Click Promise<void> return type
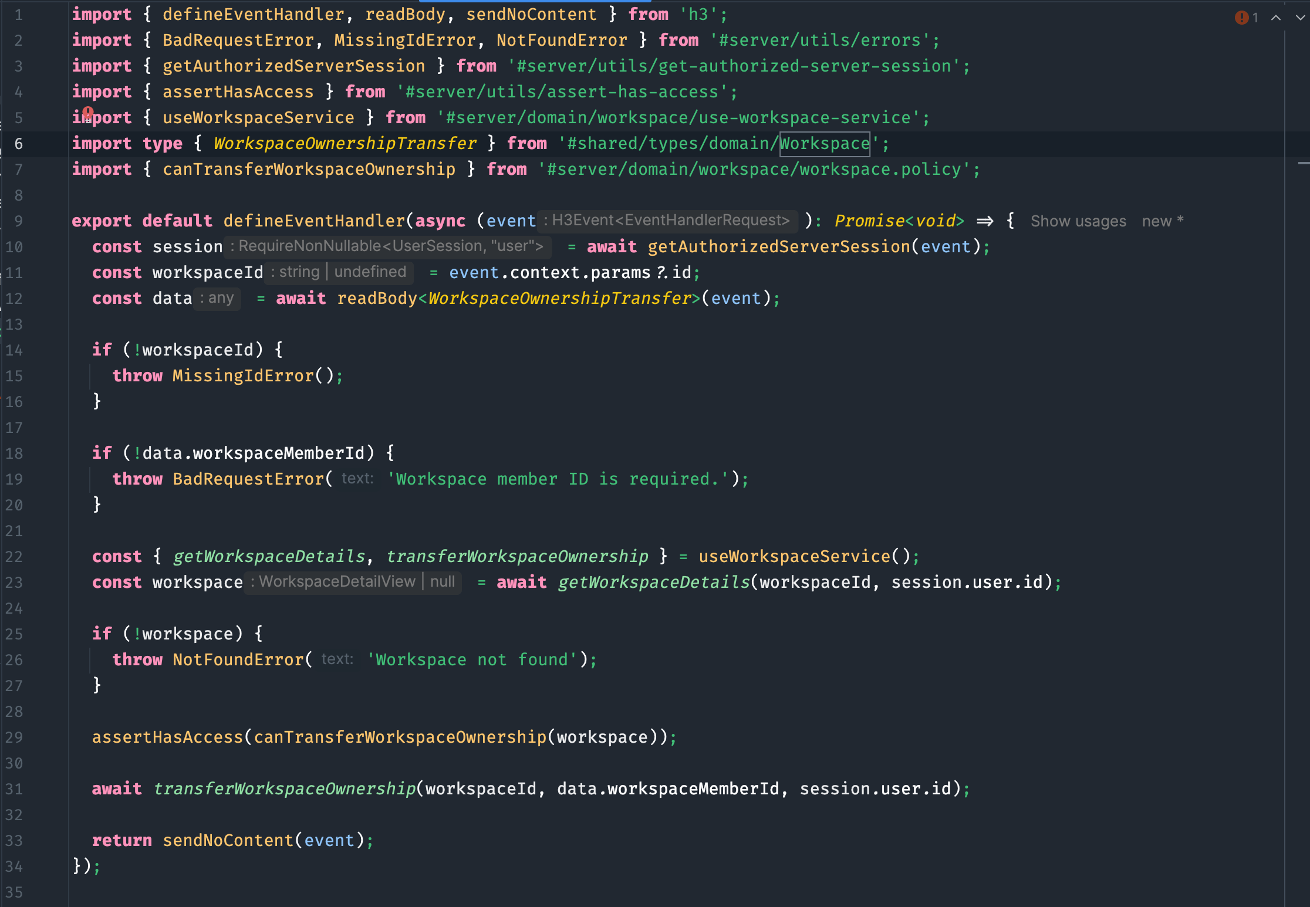The width and height of the screenshot is (1310, 907). [899, 221]
